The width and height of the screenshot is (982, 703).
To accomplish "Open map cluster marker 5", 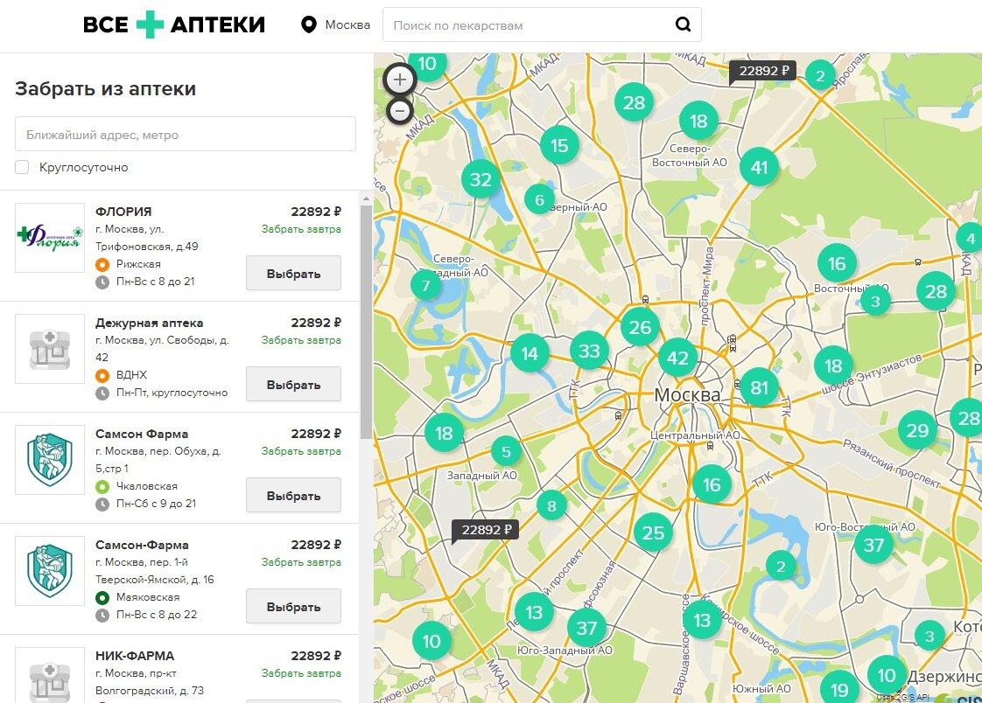I will coord(506,451).
